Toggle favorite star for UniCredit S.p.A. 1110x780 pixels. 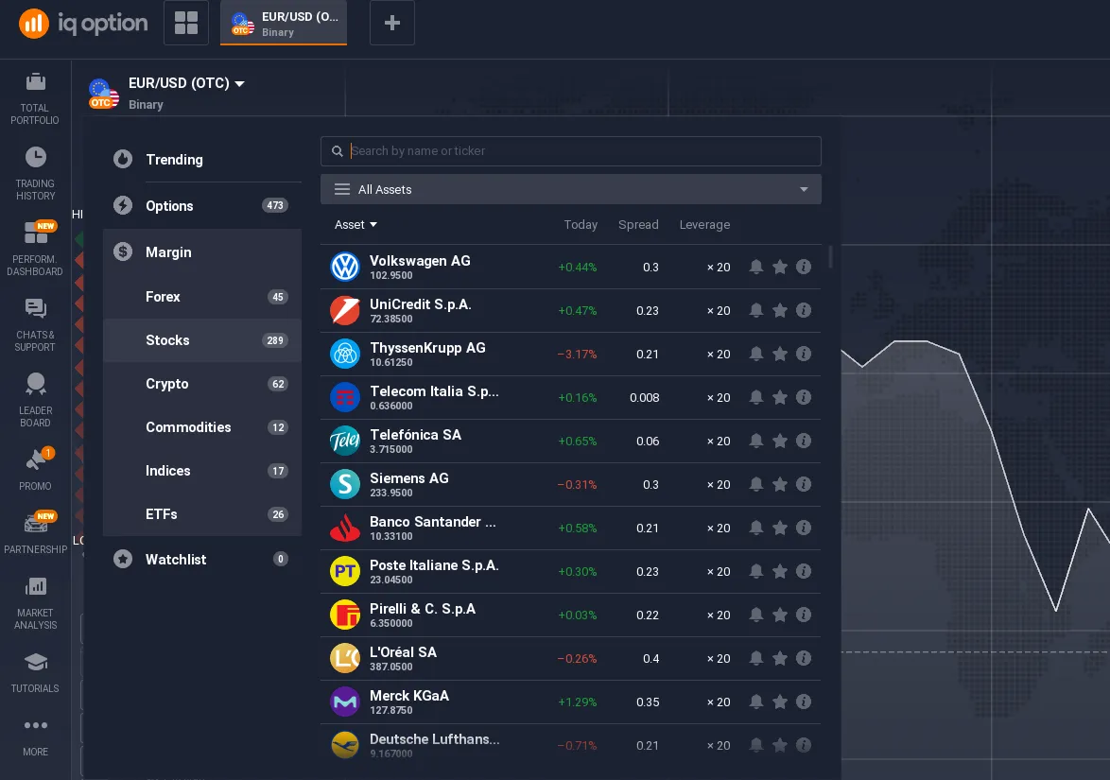780,311
